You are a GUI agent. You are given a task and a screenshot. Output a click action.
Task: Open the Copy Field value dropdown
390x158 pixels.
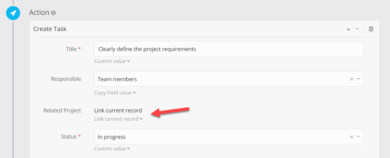115,93
